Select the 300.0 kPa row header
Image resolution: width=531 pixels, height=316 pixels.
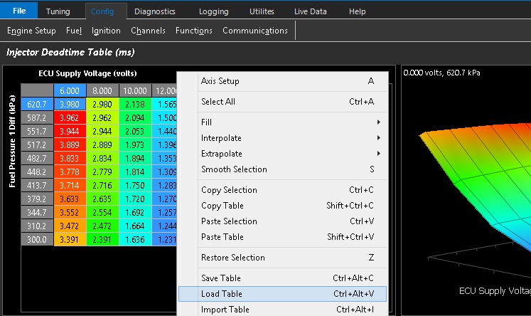(37, 239)
